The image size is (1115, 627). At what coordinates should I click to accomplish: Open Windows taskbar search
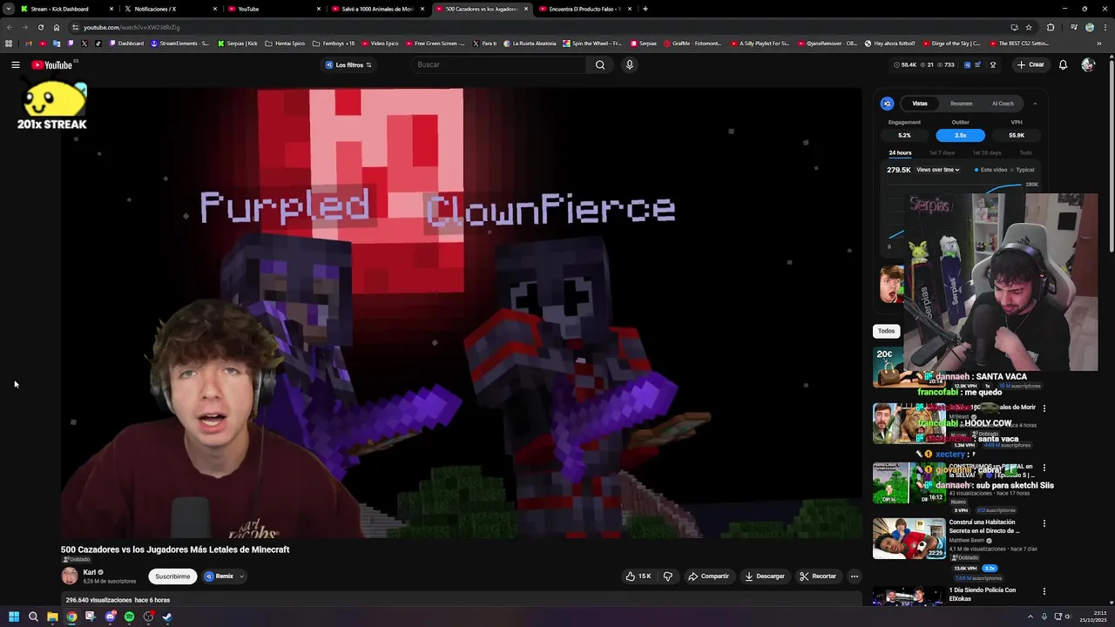33,617
